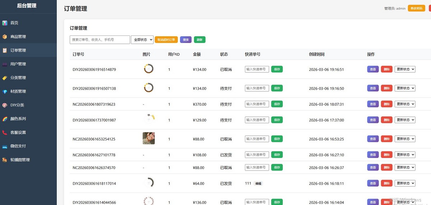The image size is (431, 205).
Task: Save tracking number for order DIY202603061916507138
Action: point(277,88)
